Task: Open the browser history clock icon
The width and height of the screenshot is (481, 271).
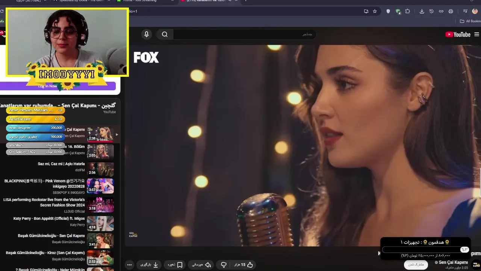Action: click(431, 11)
